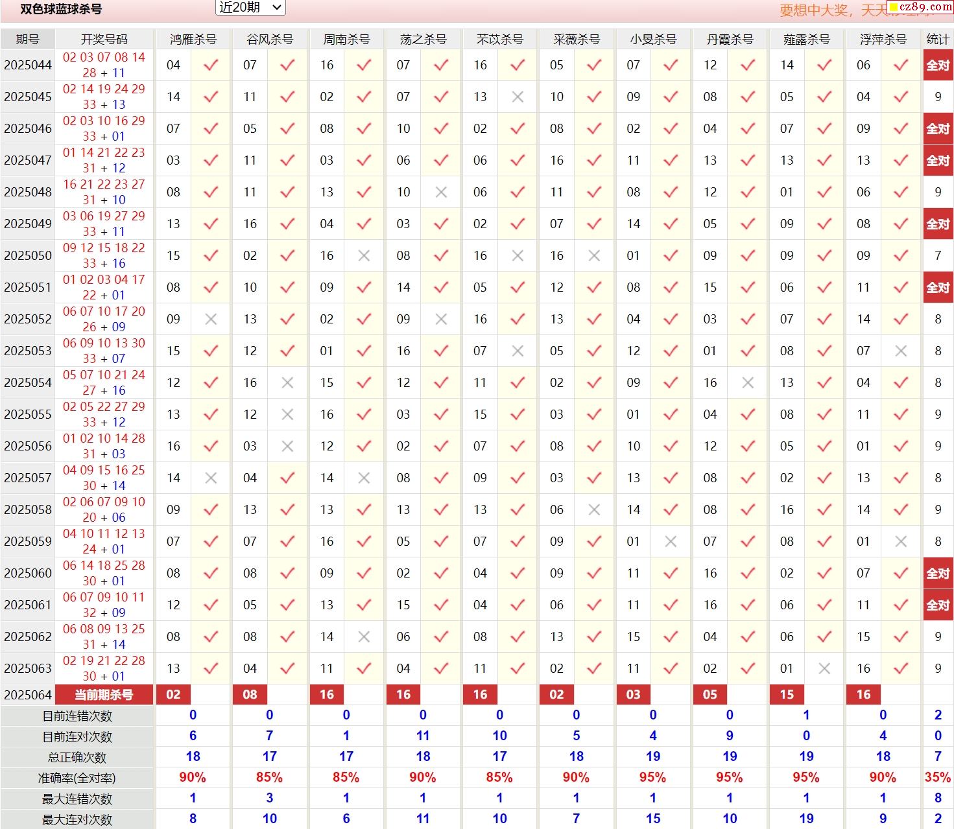Click the 最大连错次数 row label
This screenshot has height=829, width=954.
click(x=77, y=799)
